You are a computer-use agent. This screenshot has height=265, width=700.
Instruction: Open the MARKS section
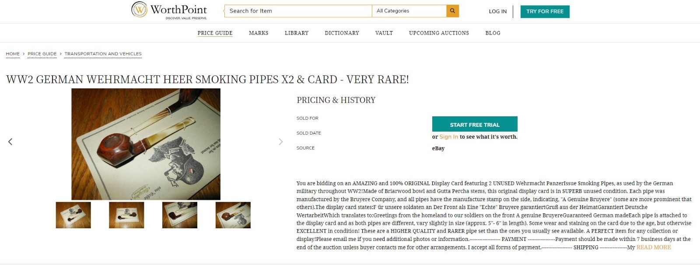[x=259, y=33]
